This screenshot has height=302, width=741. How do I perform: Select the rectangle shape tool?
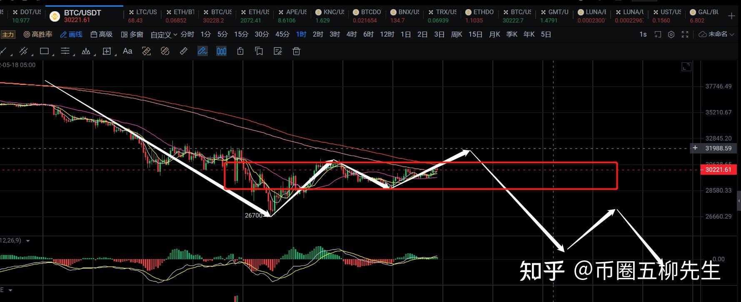tap(45, 51)
